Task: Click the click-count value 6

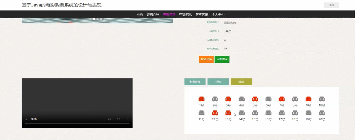Action: (225, 40)
